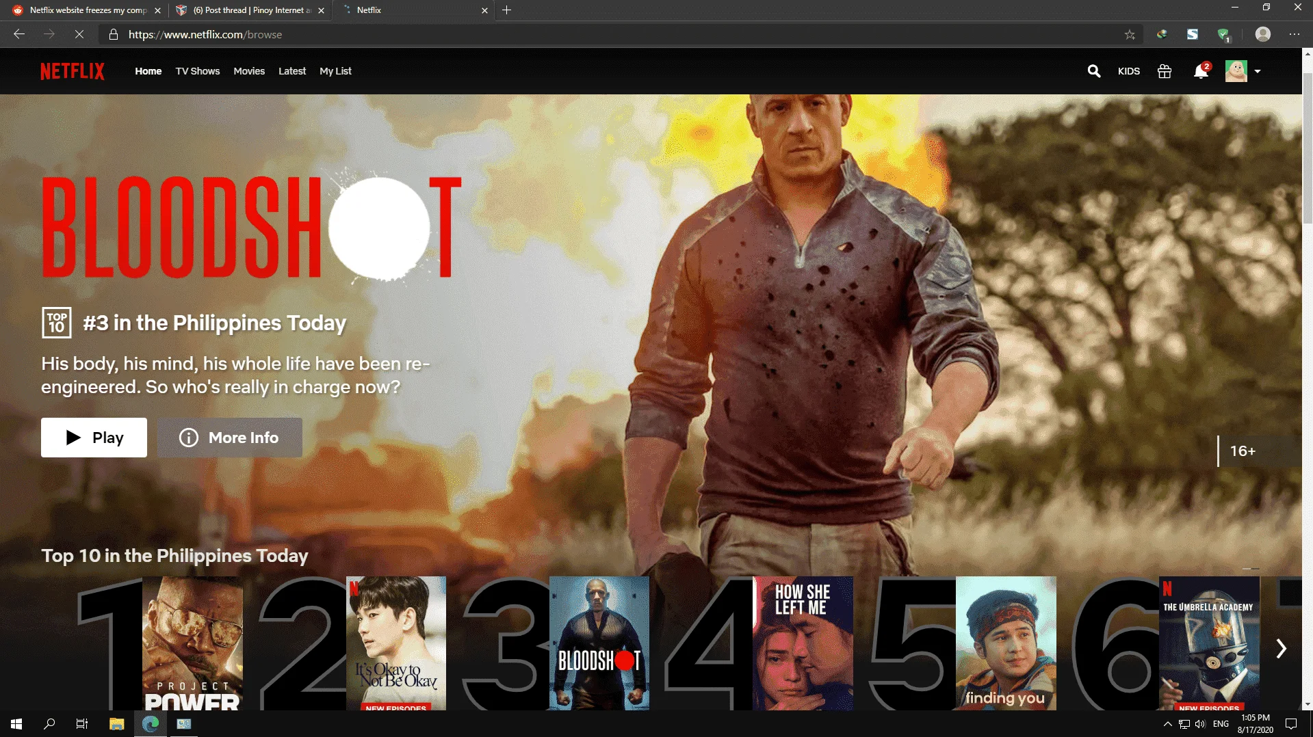Open the Windows Action Center

point(1291,724)
